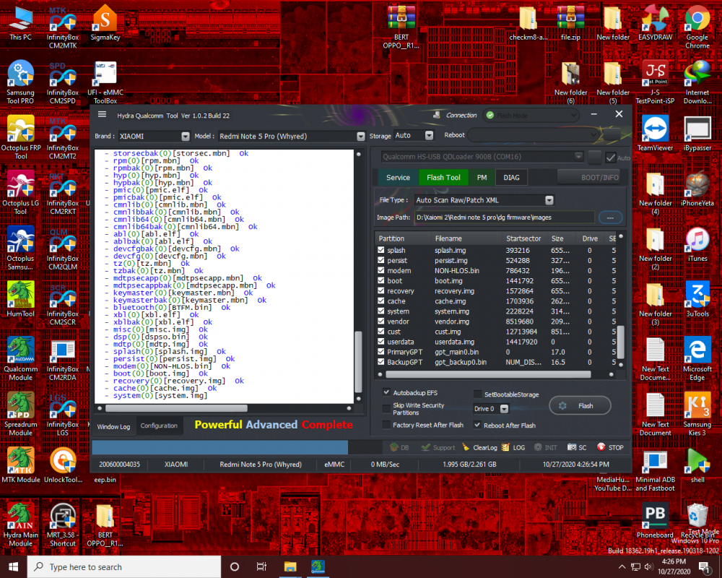The image size is (722, 578).
Task: Toggle the Auto port checkbox
Action: click(611, 158)
